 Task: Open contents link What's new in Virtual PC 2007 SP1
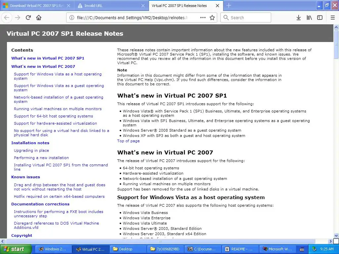click(x=48, y=58)
